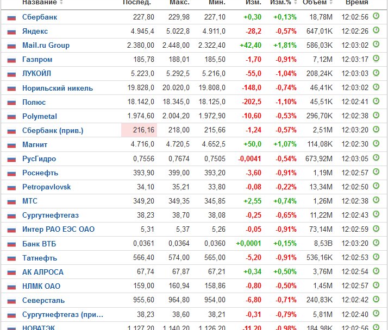This screenshot has width=388, height=330.
Task: Click the РусГидро volume 673,92M
Action: [x=319, y=158]
